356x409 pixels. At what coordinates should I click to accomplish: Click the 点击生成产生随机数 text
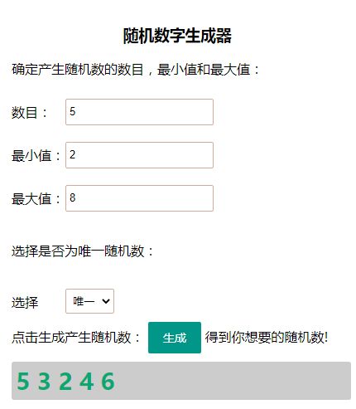[x=71, y=338]
